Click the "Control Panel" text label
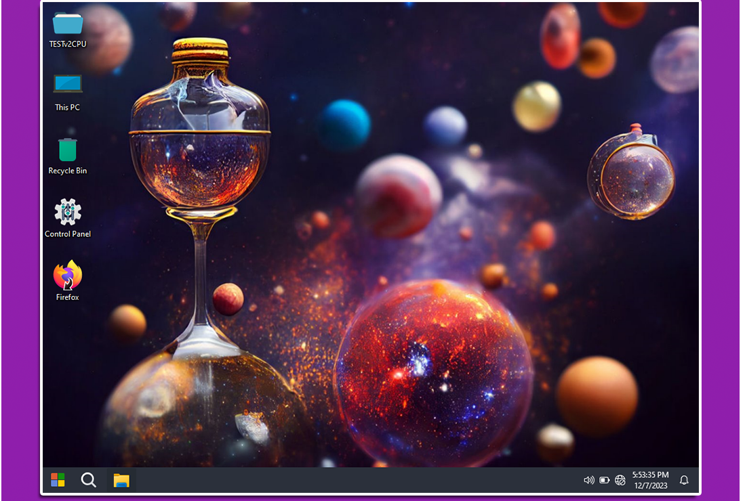 pyautogui.click(x=68, y=234)
